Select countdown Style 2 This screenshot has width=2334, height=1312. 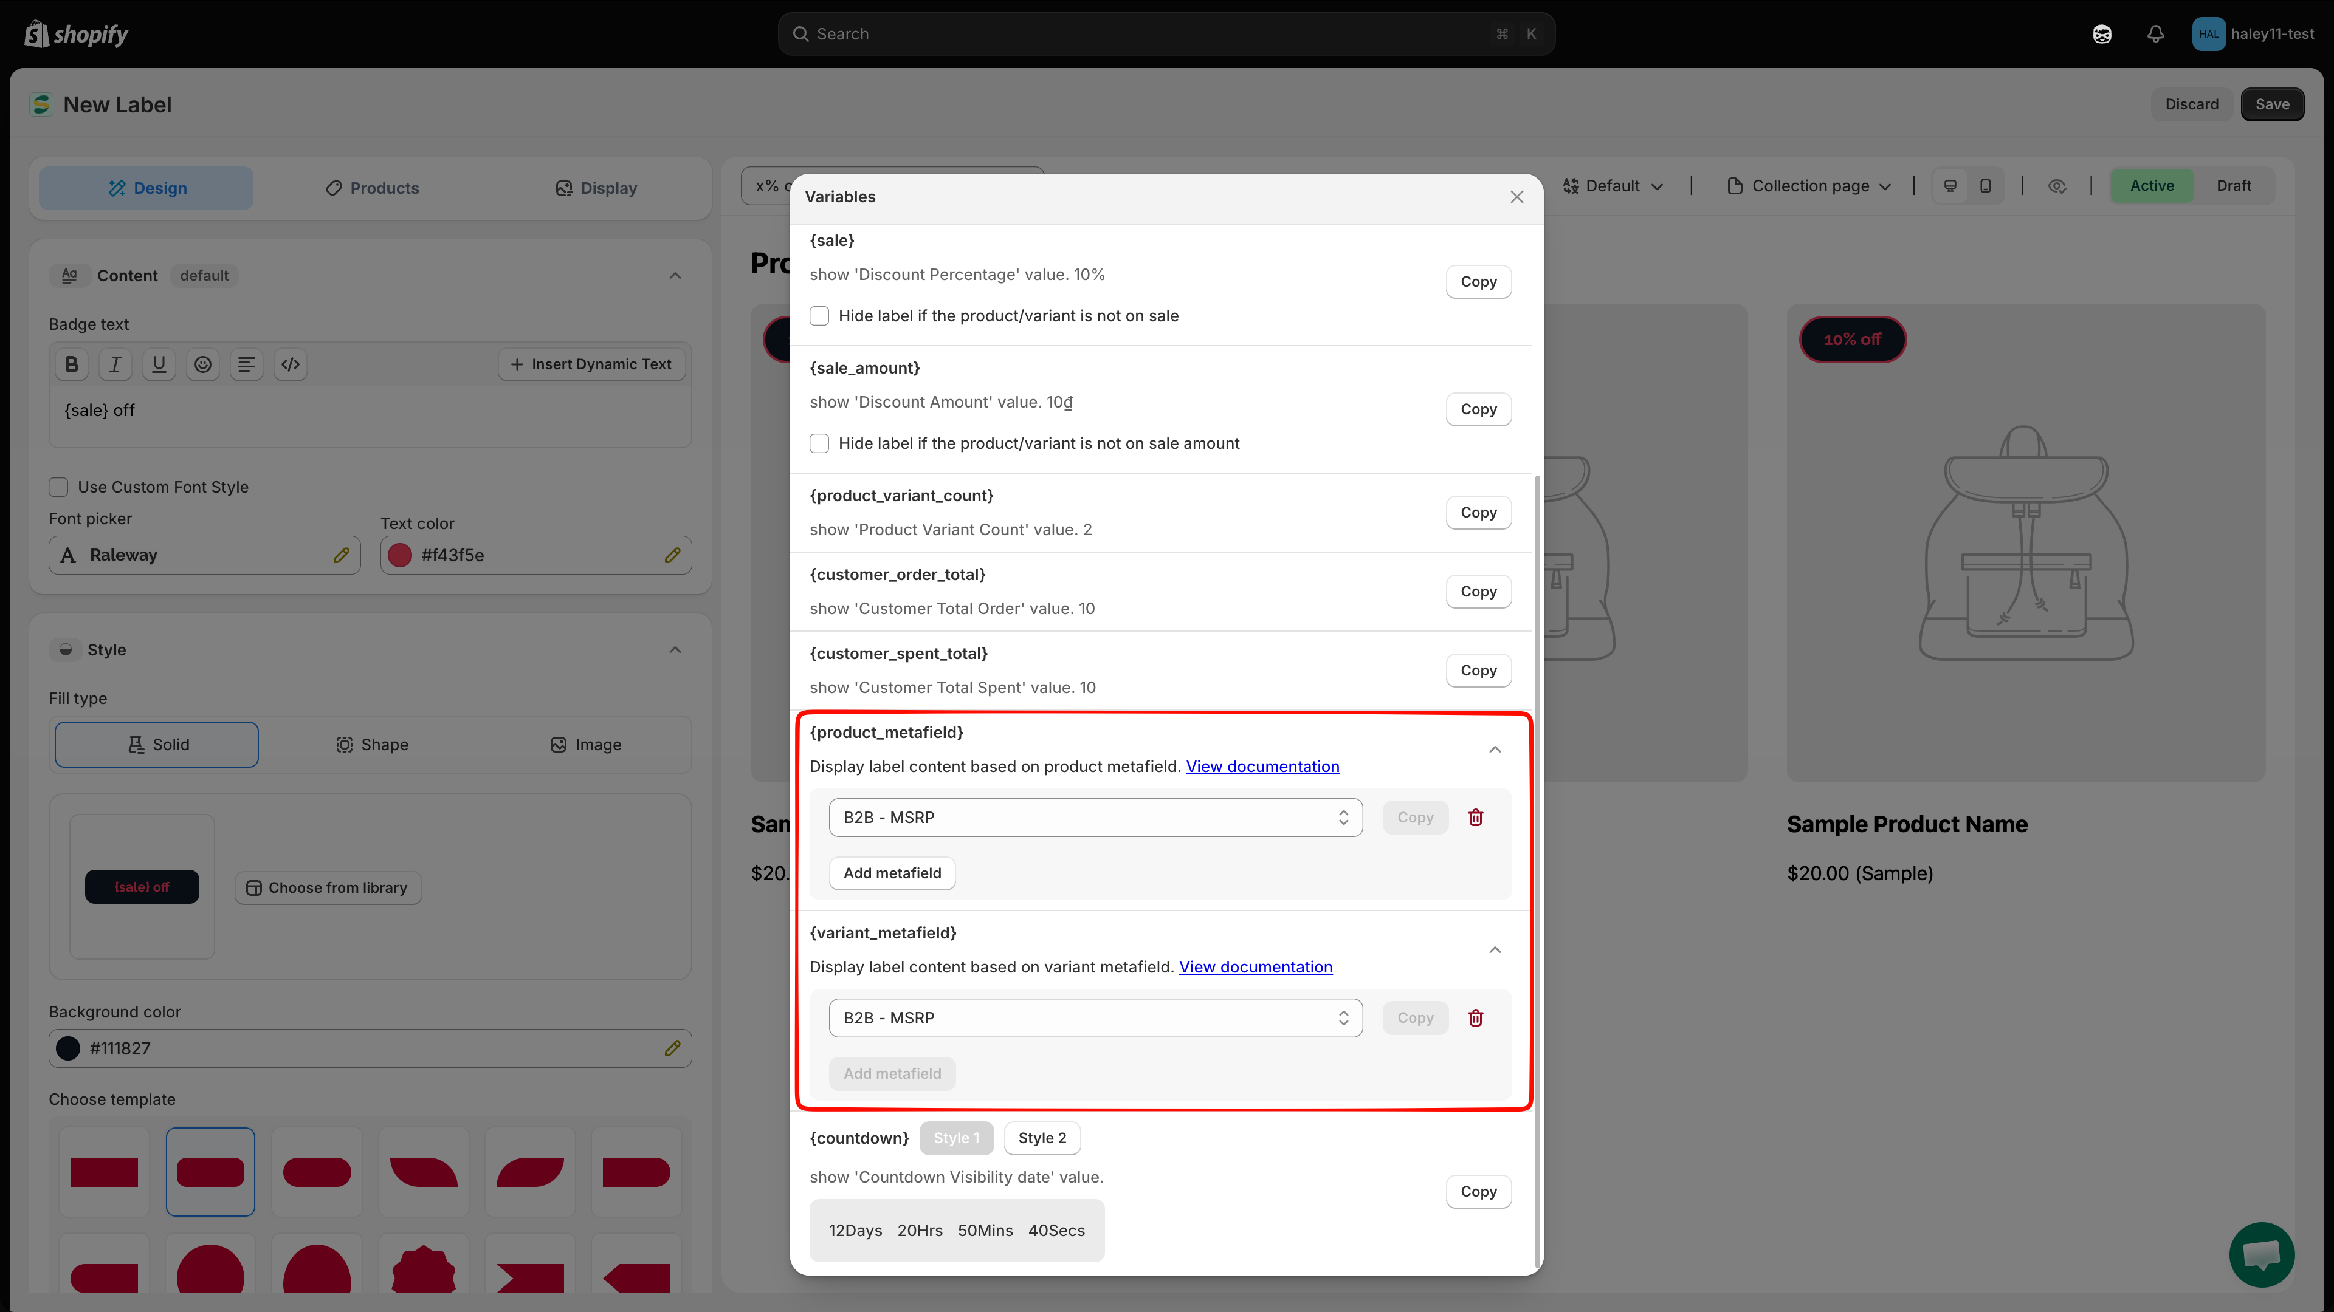point(1042,1138)
